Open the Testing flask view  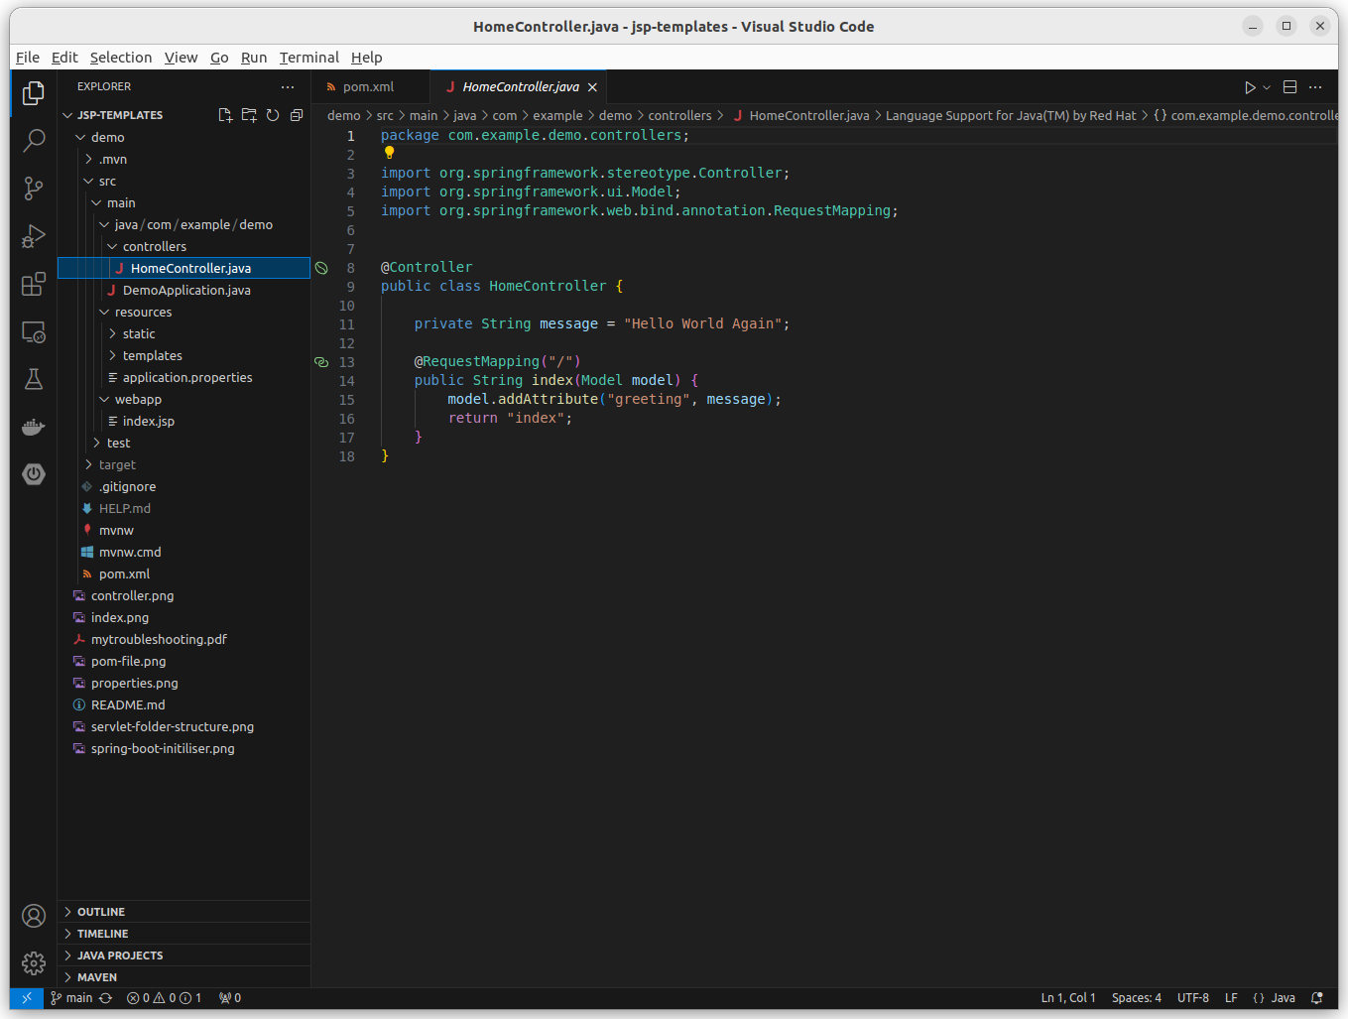(34, 379)
